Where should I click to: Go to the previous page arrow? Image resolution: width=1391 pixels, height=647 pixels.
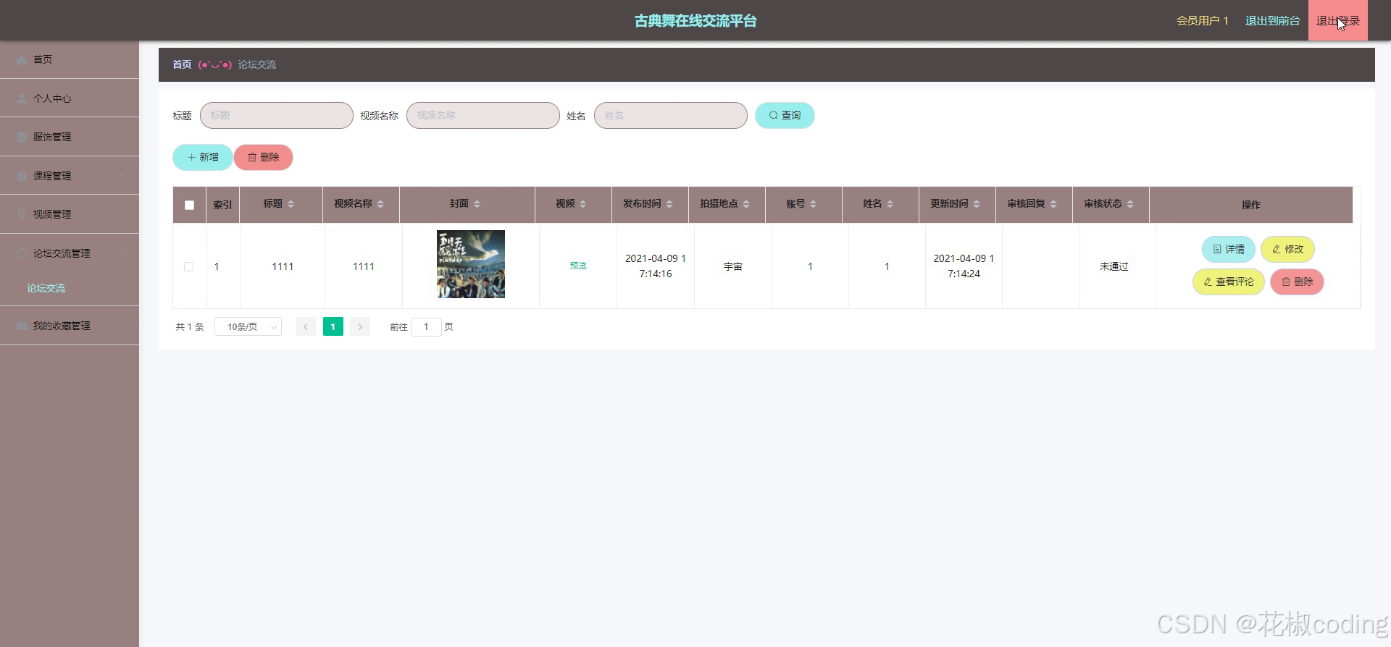pos(305,327)
